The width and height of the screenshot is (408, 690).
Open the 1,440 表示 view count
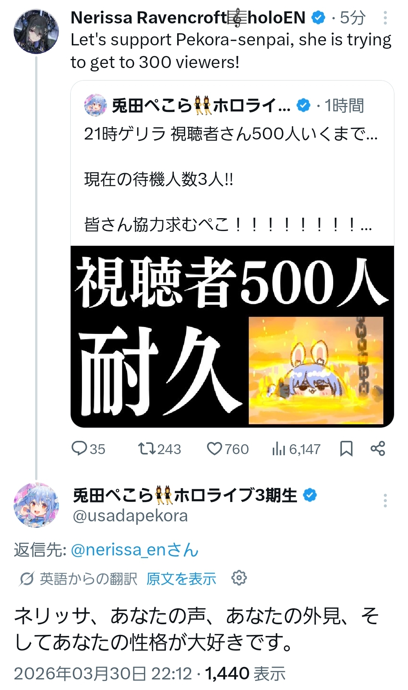click(x=245, y=673)
